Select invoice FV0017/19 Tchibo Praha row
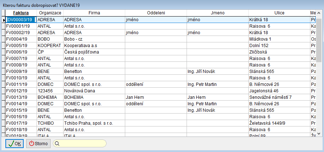The width and height of the screenshot is (324, 152). pos(21,123)
